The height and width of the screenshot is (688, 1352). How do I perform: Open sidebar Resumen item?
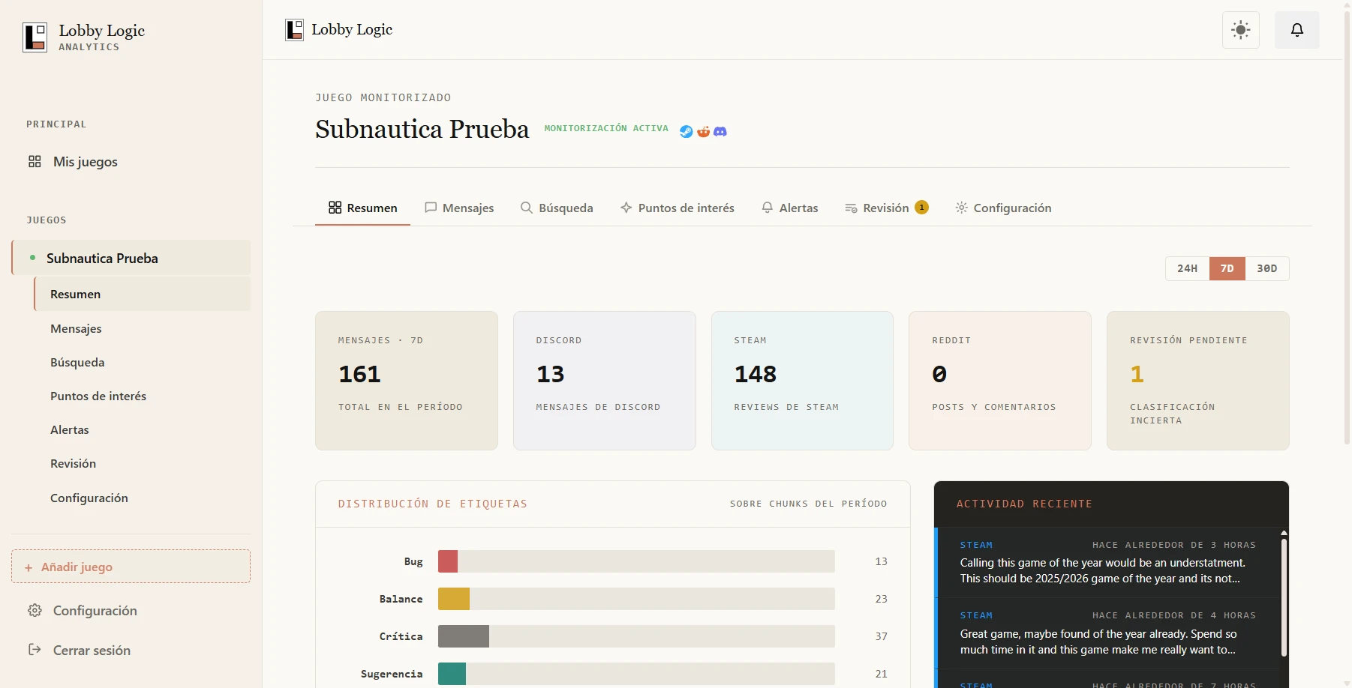click(x=143, y=294)
